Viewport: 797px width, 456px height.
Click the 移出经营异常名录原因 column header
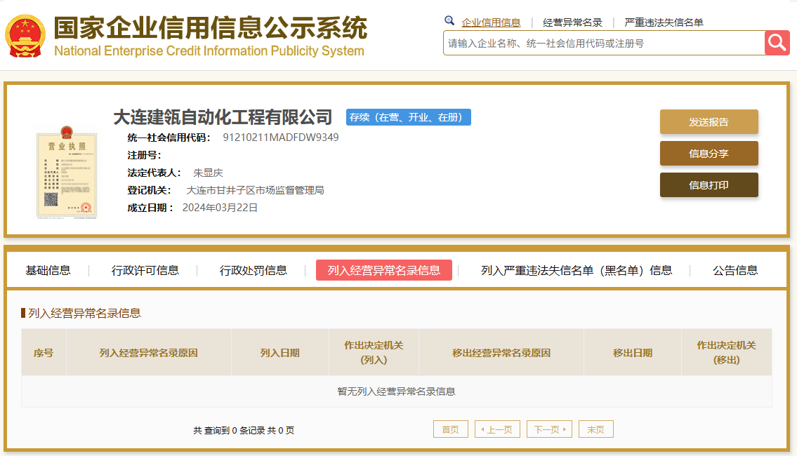pyautogui.click(x=501, y=352)
